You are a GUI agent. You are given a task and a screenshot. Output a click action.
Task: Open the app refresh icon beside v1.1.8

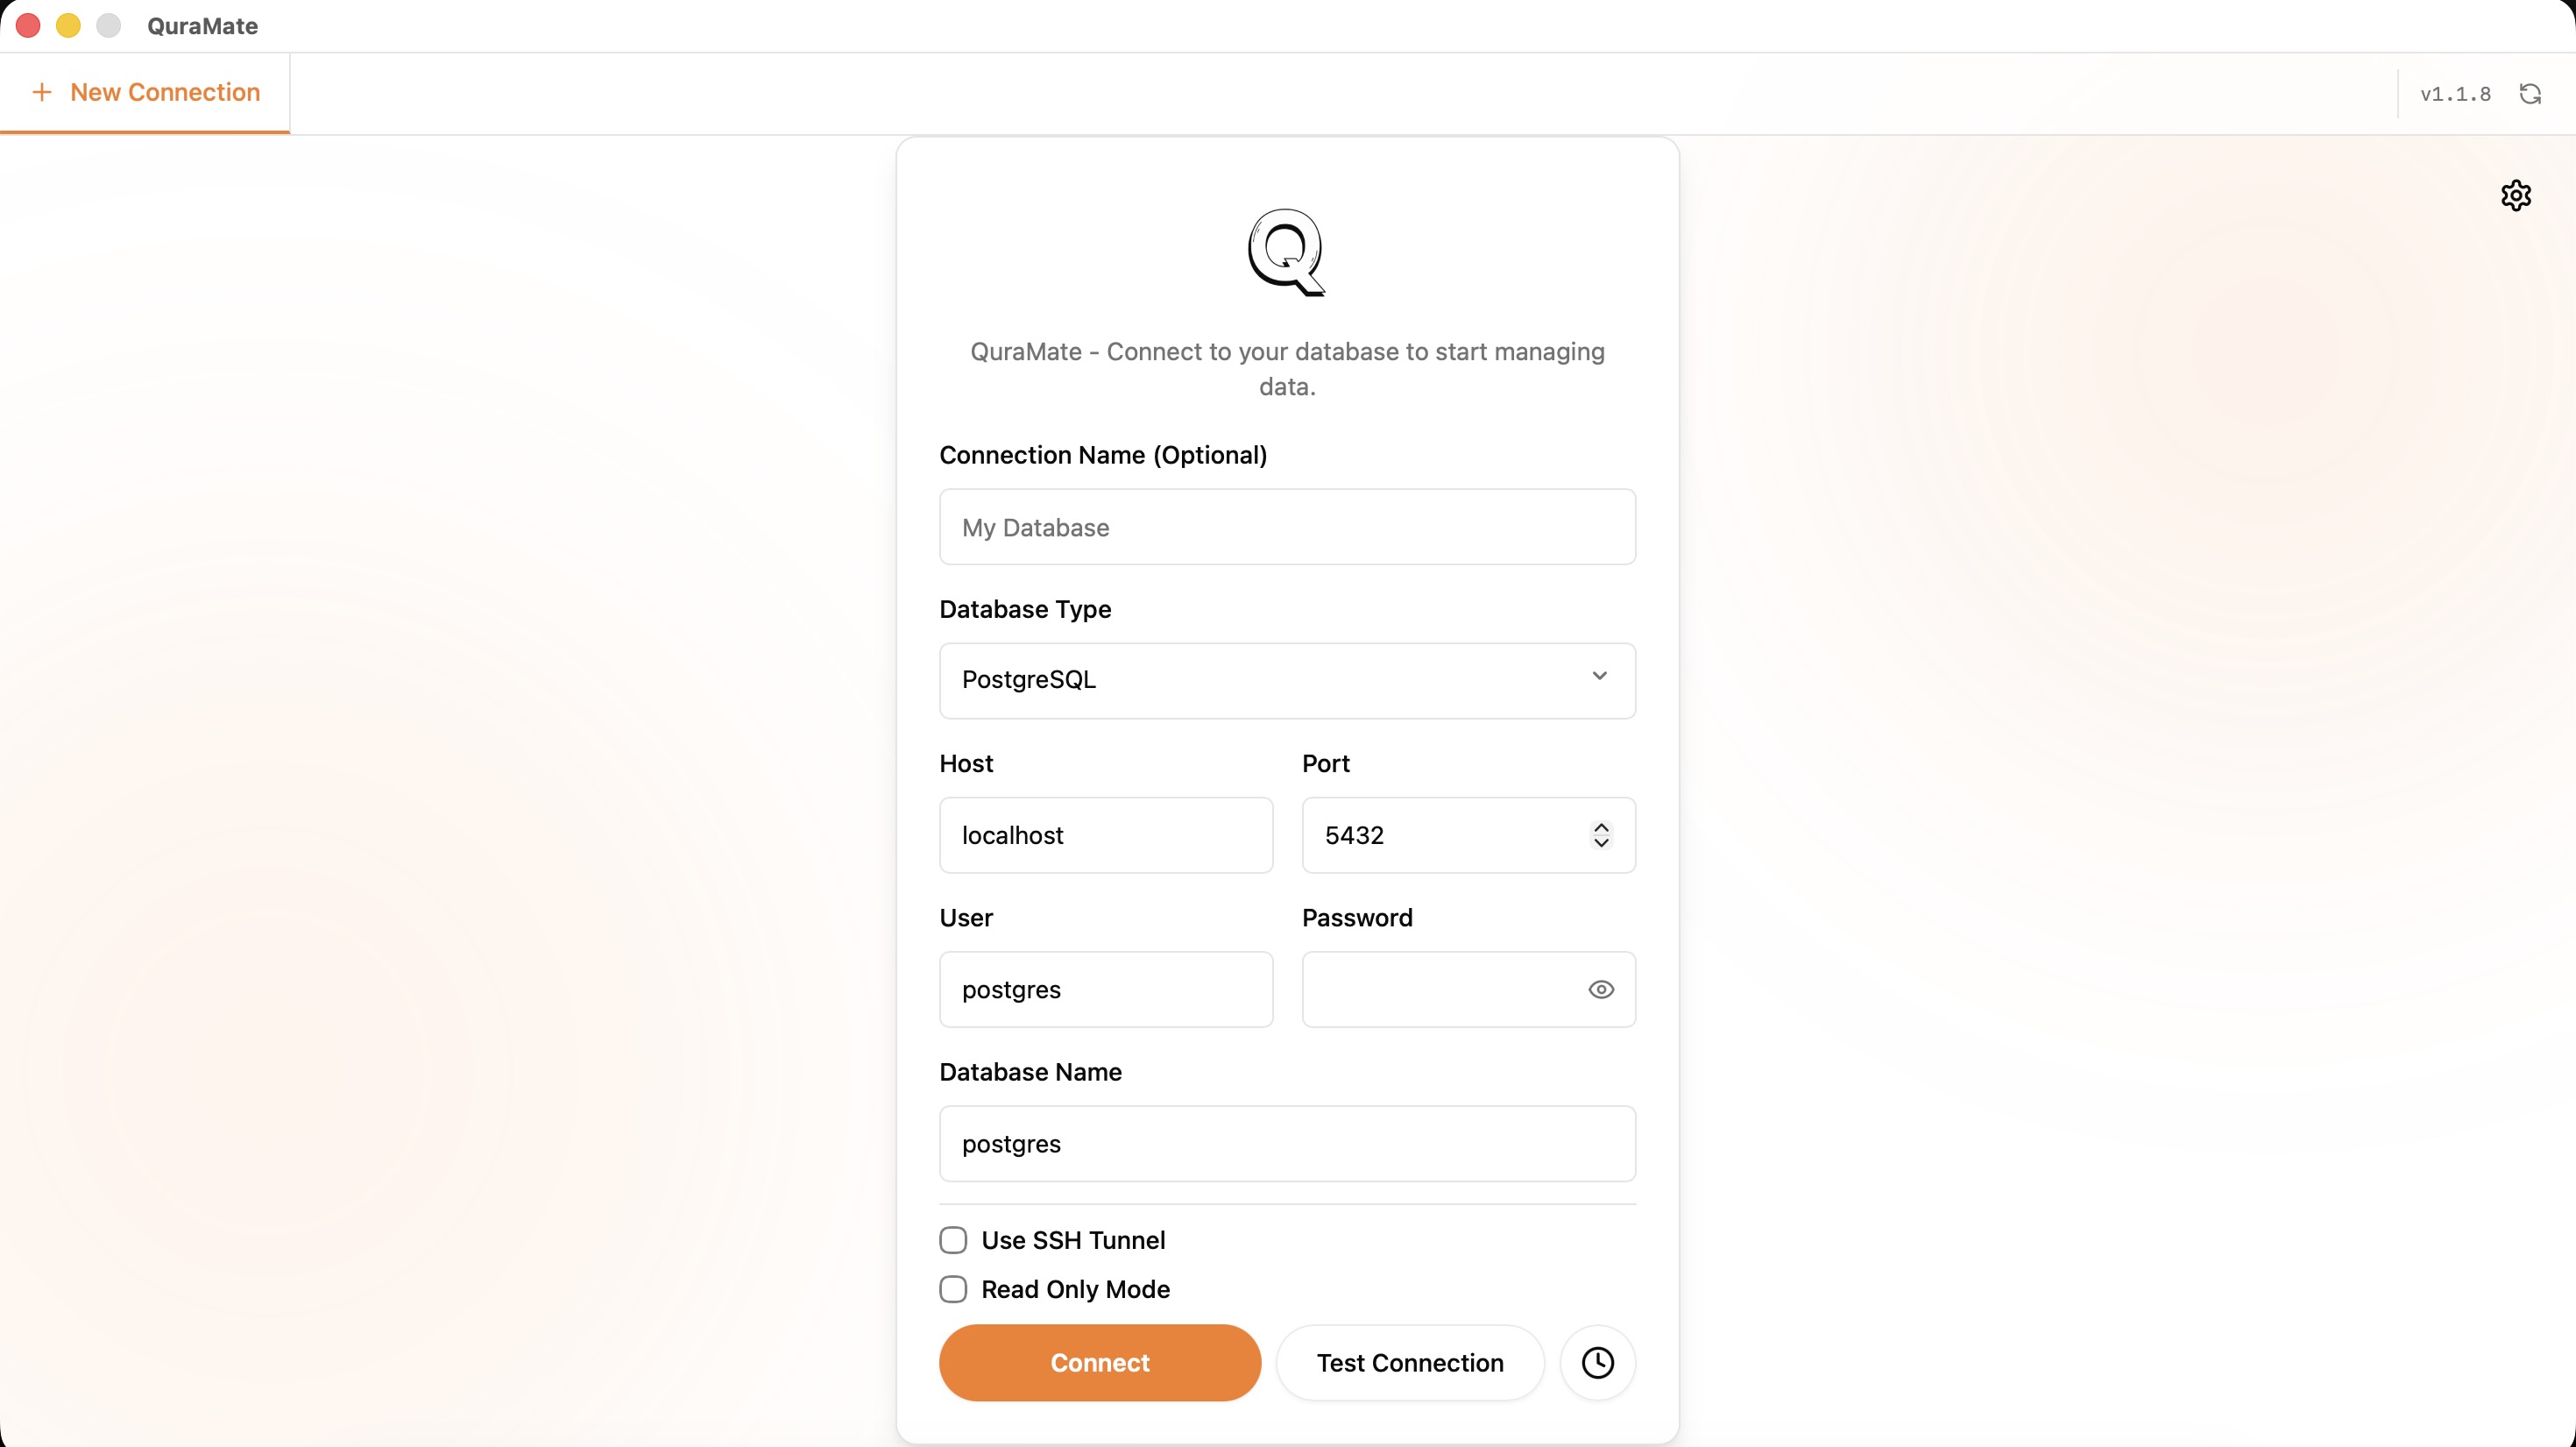pos(2531,93)
